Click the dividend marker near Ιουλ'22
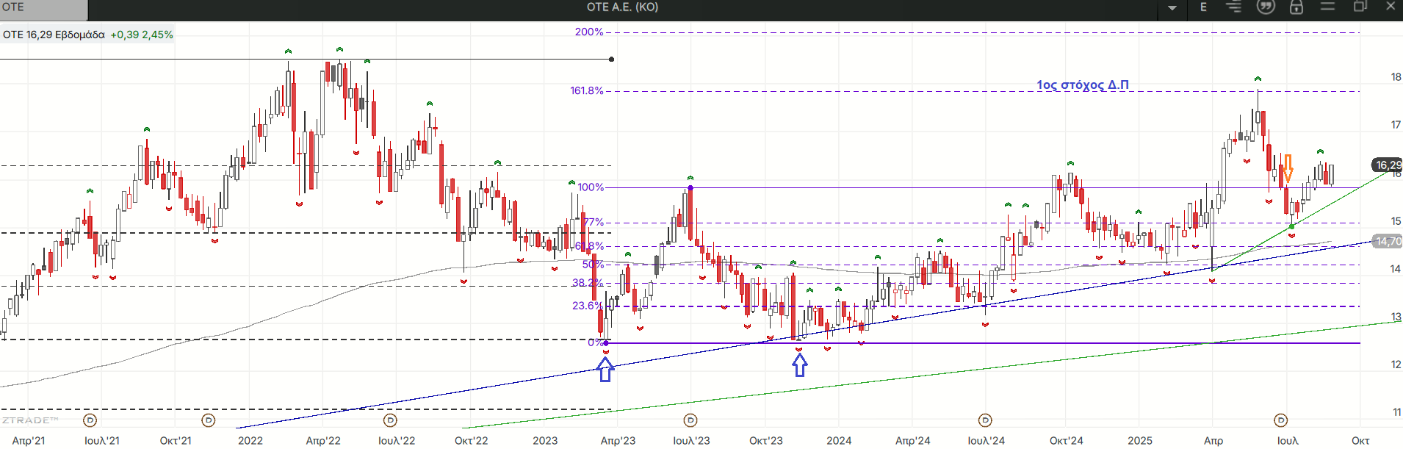The image size is (1403, 449). coord(390,420)
